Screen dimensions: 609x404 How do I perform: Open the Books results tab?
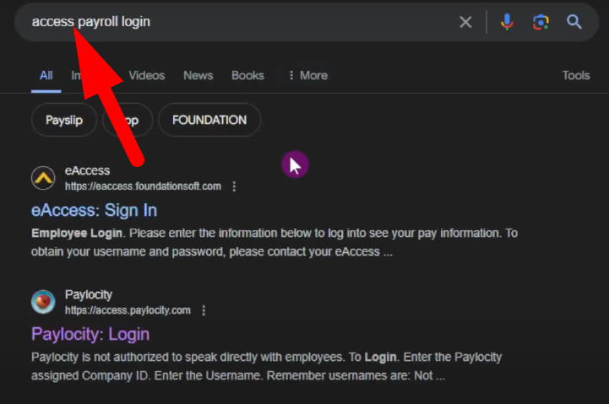pos(247,75)
